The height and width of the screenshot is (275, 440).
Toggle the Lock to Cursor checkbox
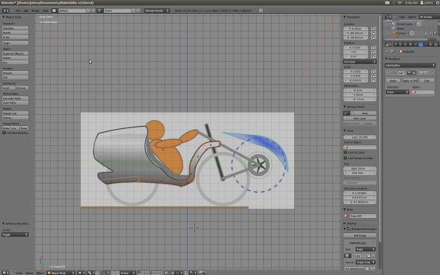tap(345, 152)
